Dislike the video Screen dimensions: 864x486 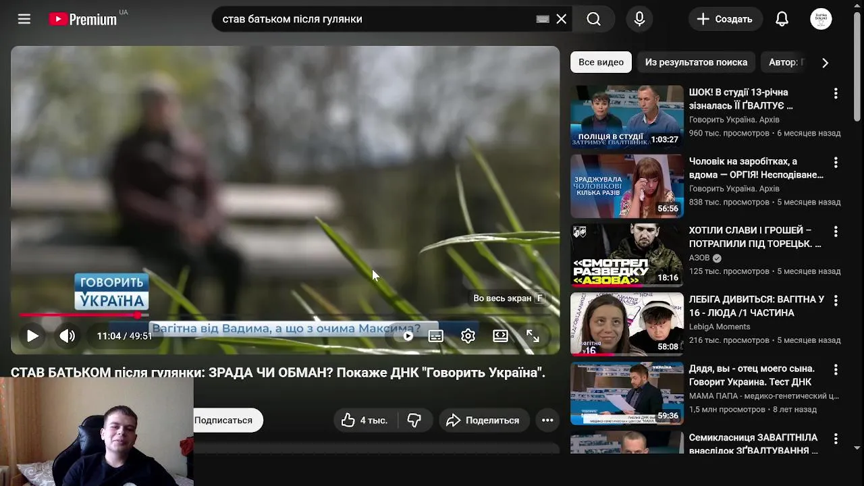pos(414,420)
